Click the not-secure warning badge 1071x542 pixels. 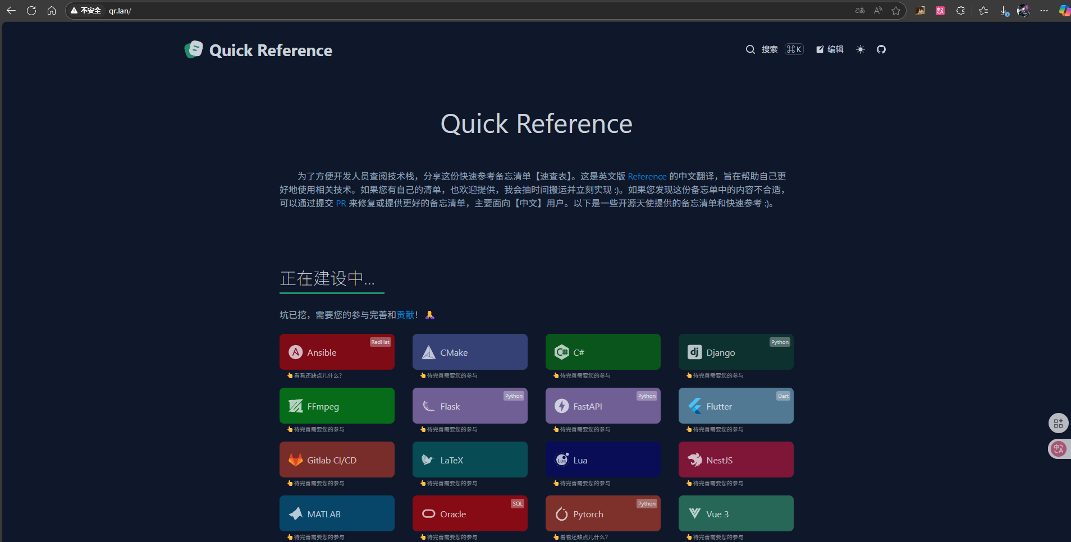(x=86, y=11)
